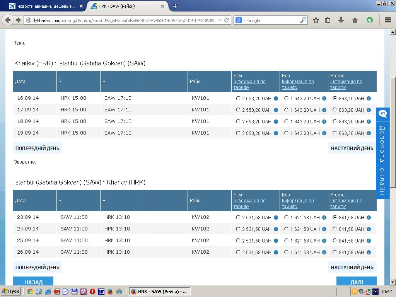Show the bookmarks list icon in toolbar
The image size is (396, 297).
click(328, 20)
